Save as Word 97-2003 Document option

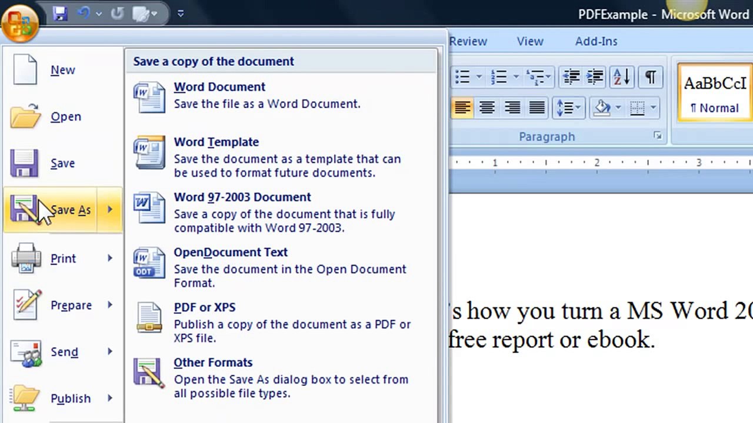coord(281,213)
